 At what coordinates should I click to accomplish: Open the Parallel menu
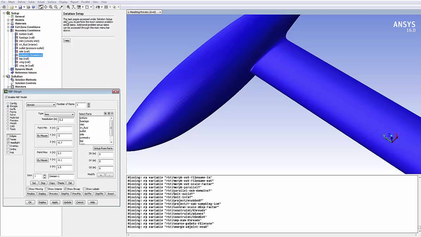(x=86, y=2)
